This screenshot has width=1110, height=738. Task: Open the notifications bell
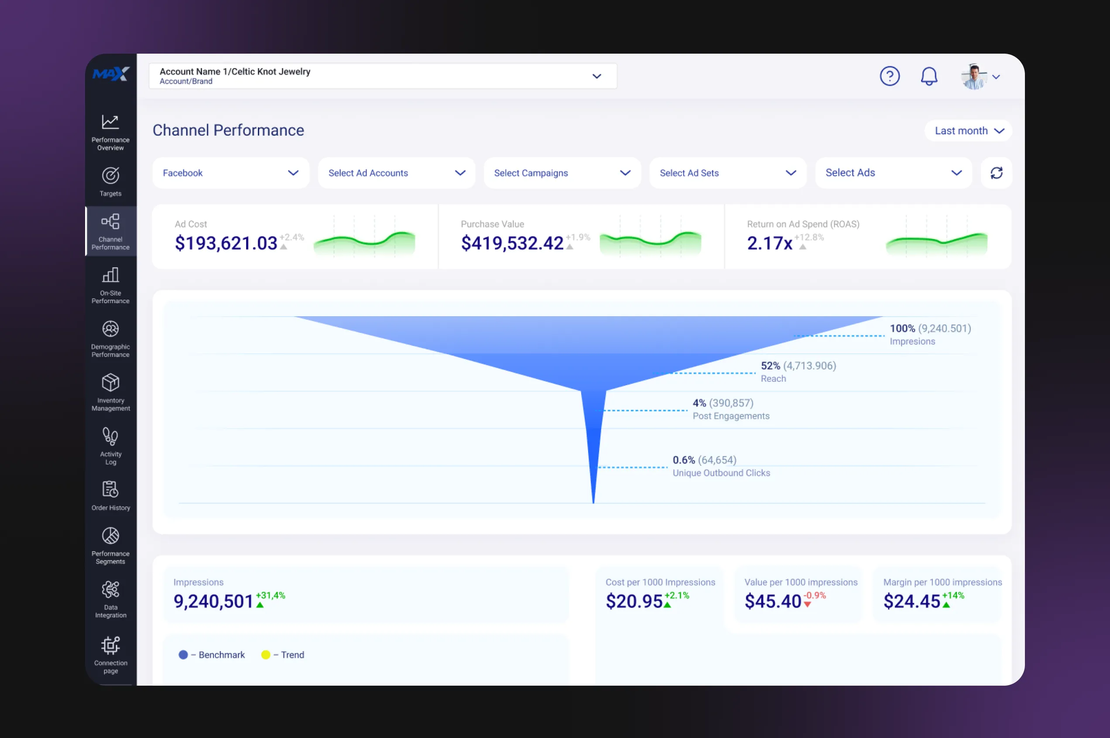point(928,76)
